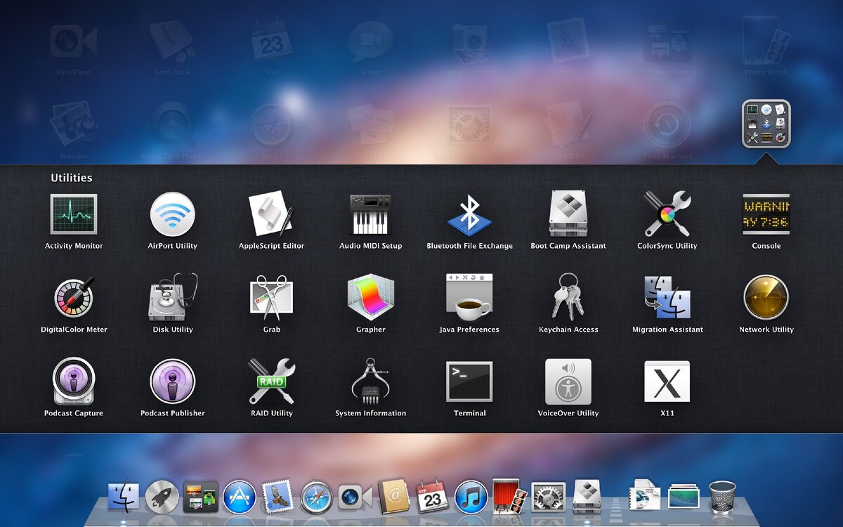Open the X11 app
Screen dimensions: 843x527
(x=667, y=382)
